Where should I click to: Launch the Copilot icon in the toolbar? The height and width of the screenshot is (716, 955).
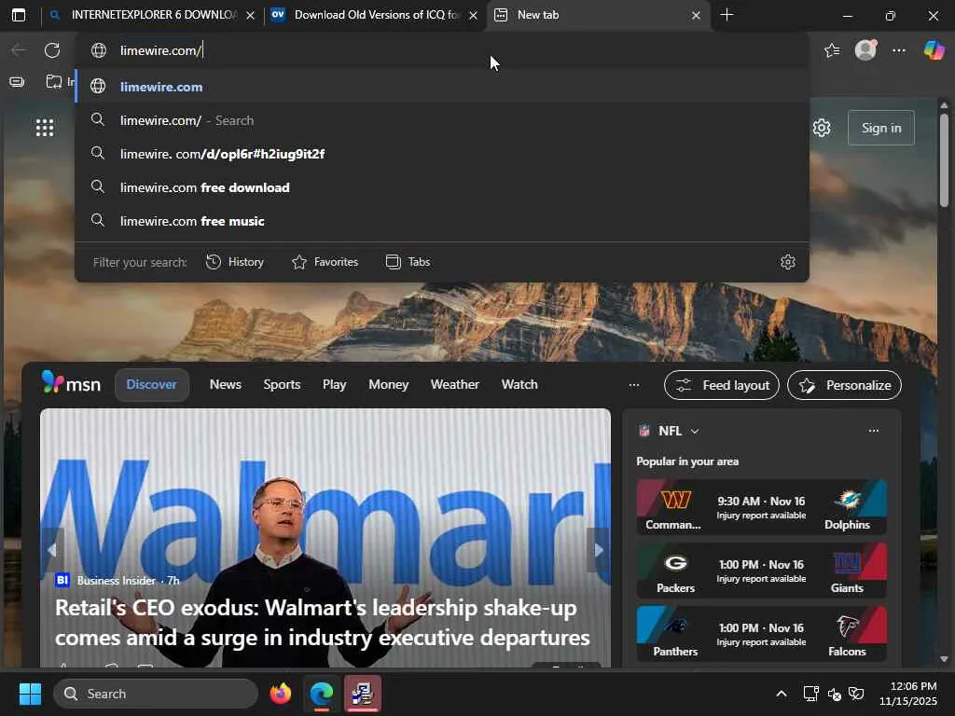tap(934, 50)
